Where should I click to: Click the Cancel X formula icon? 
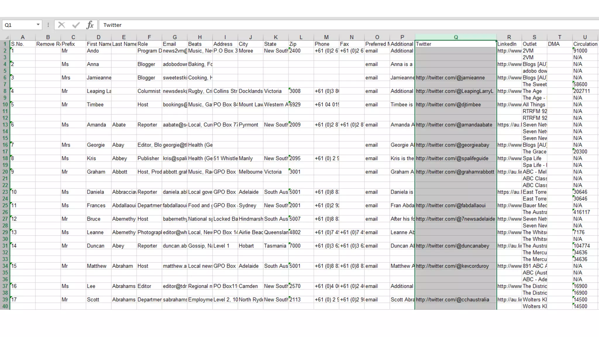point(61,25)
